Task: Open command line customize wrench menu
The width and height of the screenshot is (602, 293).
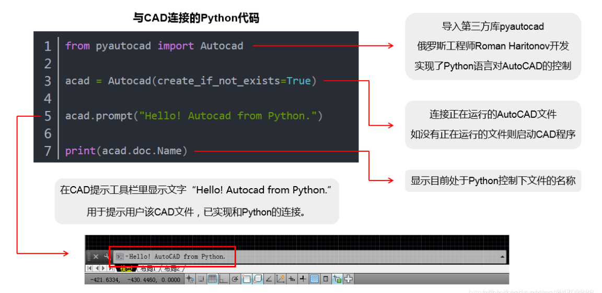Action: (x=107, y=256)
